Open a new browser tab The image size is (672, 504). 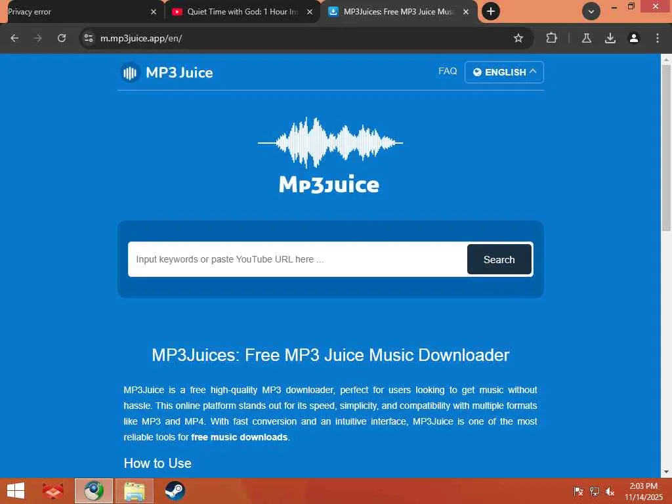[x=491, y=12]
